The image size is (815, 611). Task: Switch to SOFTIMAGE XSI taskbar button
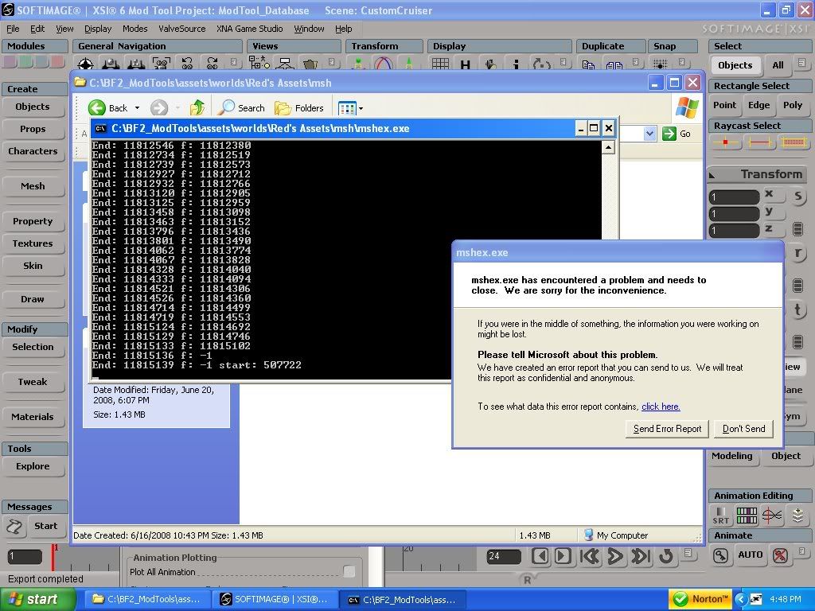tap(275, 600)
